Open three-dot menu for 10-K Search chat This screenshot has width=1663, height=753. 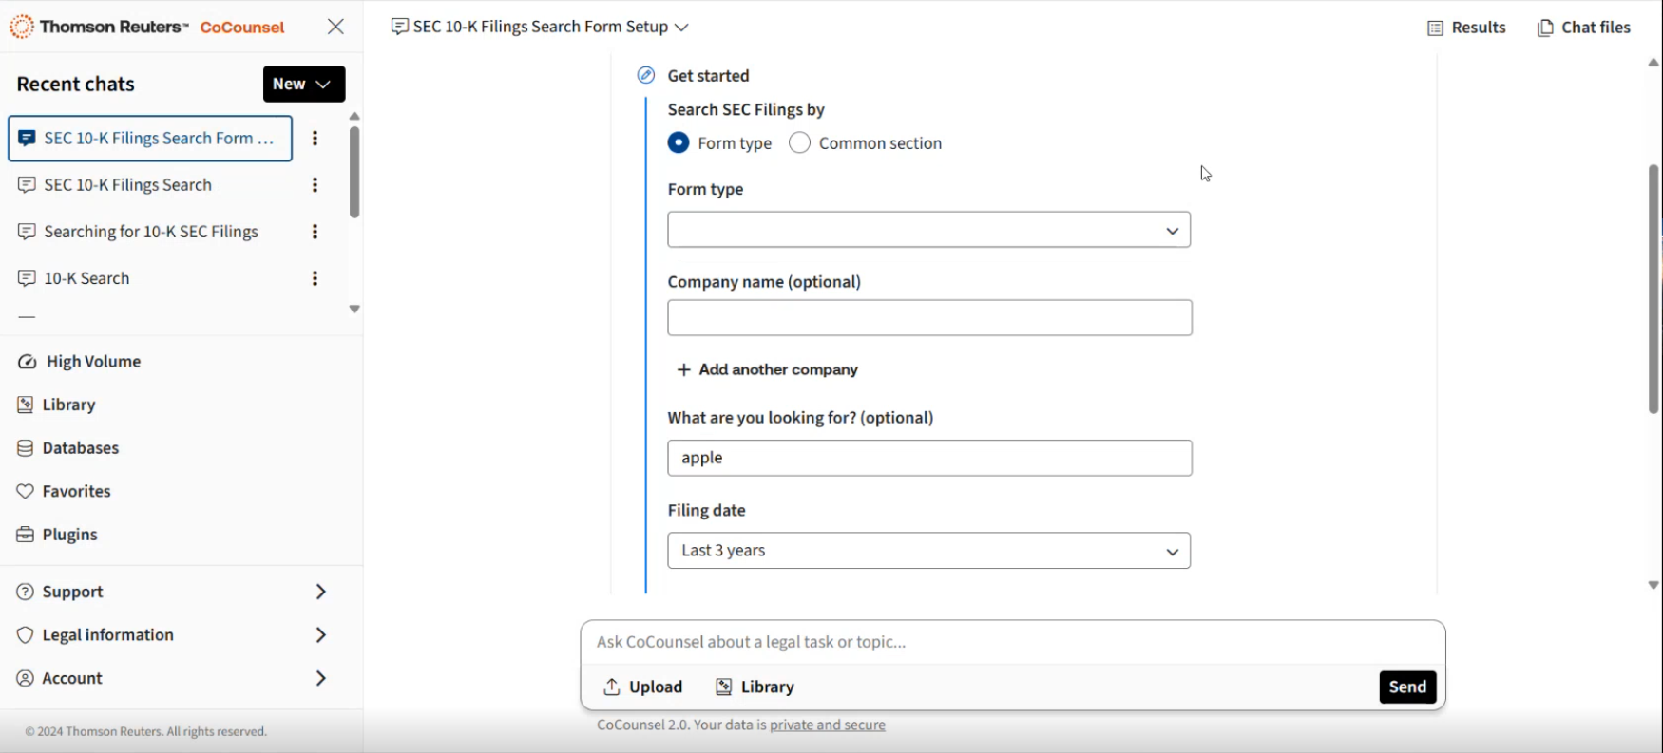click(315, 278)
